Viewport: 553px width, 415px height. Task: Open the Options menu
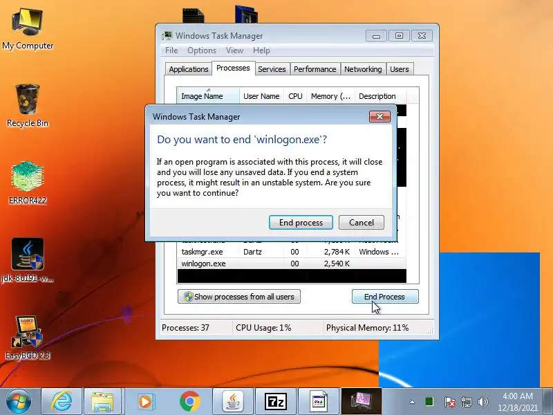coord(202,50)
